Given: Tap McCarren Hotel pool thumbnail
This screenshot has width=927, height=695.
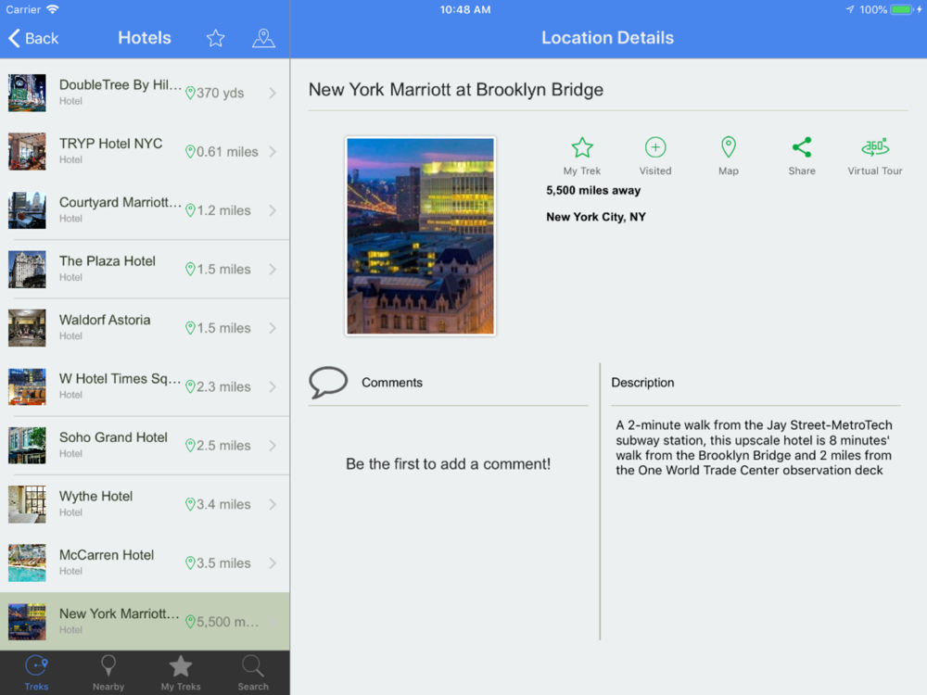Looking at the screenshot, I should (27, 563).
